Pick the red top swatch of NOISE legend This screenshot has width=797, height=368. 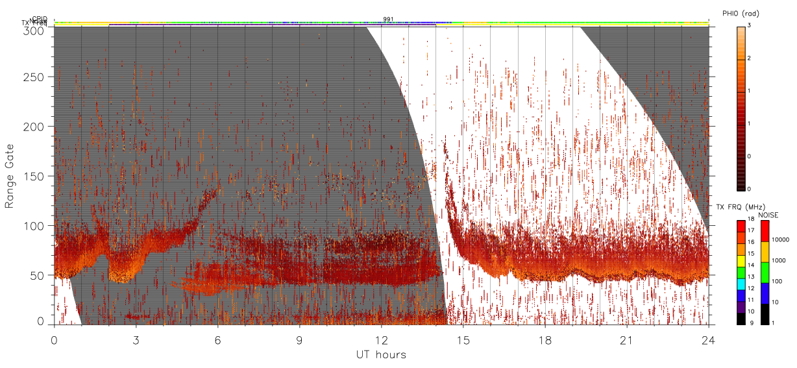[765, 231]
